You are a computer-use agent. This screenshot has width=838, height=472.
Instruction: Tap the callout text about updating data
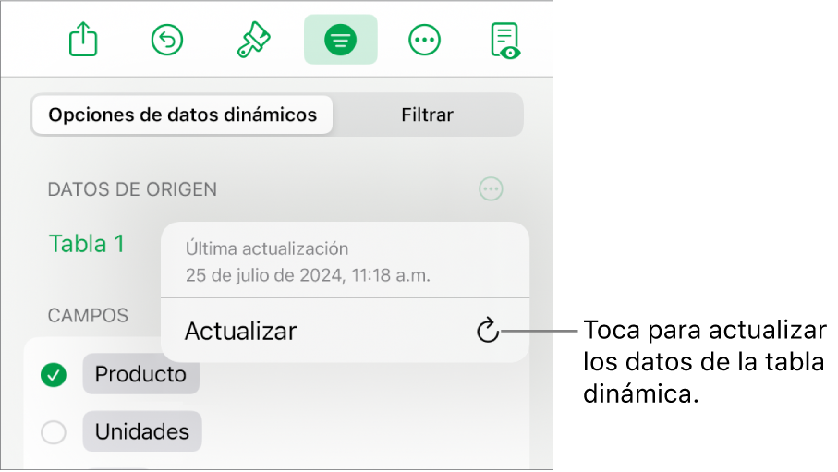click(706, 362)
